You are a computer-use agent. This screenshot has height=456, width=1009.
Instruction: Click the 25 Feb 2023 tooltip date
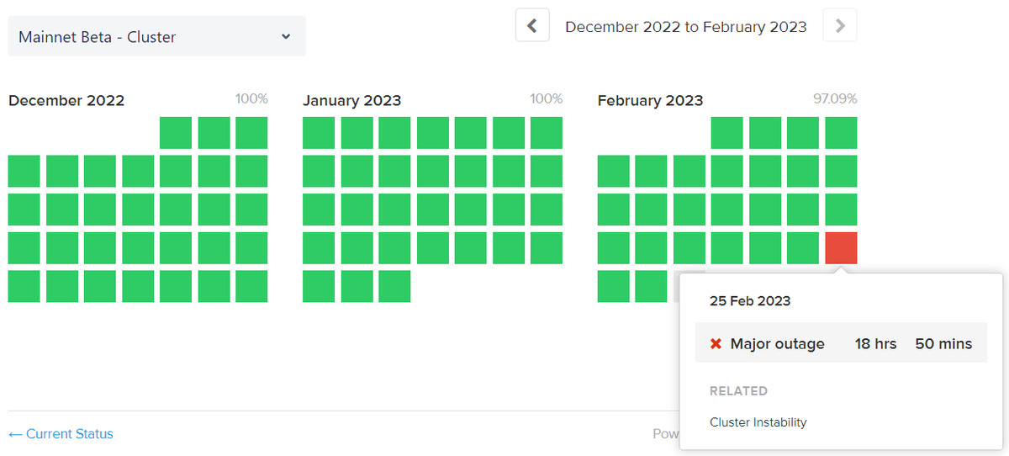pos(750,301)
